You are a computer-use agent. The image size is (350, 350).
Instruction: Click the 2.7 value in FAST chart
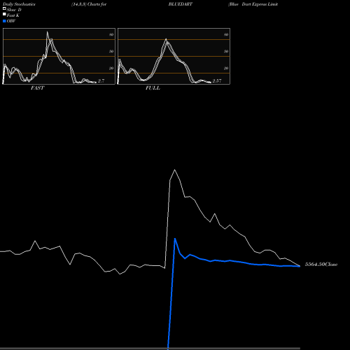[x=101, y=81]
